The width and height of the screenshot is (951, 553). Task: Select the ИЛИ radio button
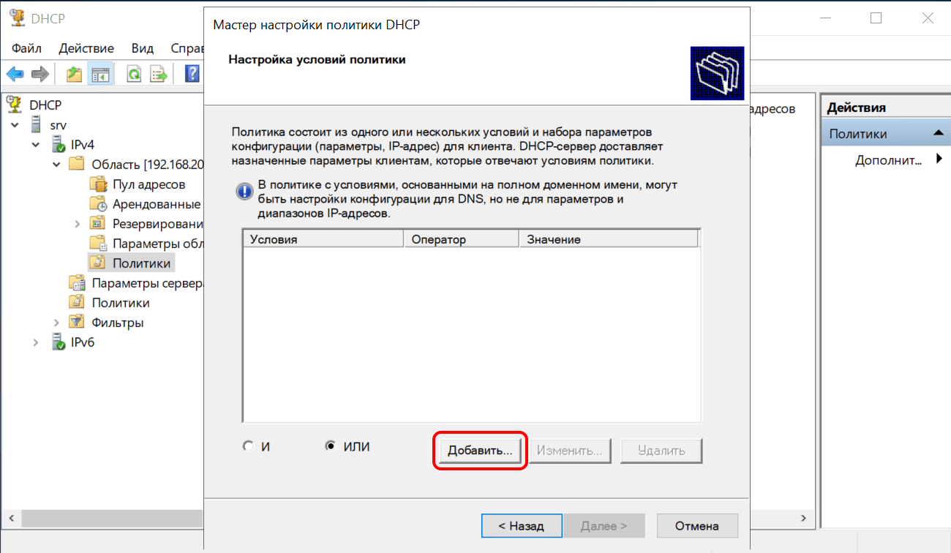[330, 446]
